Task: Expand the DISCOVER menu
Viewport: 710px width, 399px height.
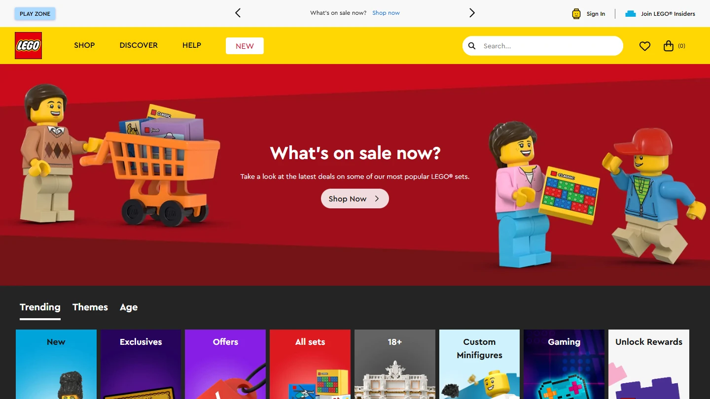Action: 139,45
